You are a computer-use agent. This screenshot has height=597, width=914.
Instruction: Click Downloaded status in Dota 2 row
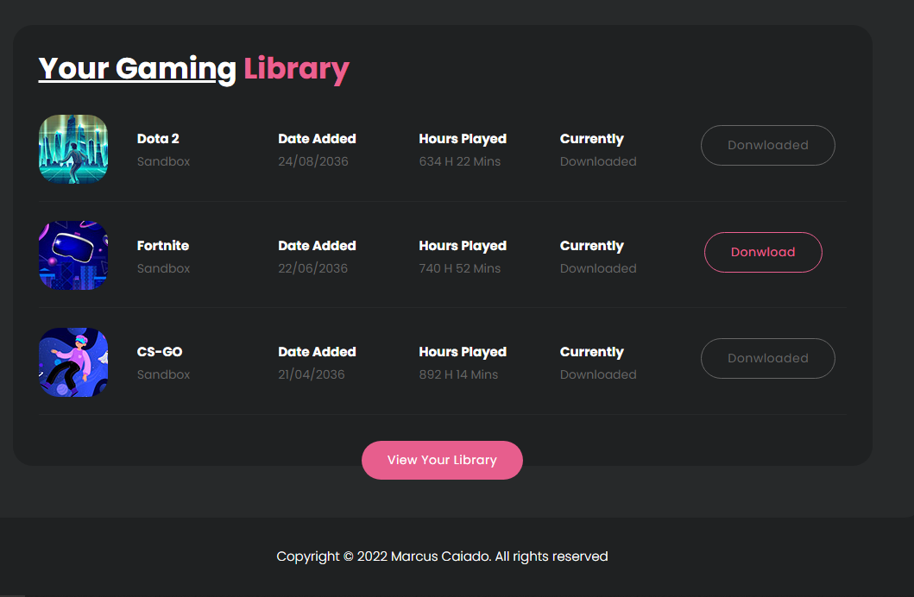click(598, 161)
